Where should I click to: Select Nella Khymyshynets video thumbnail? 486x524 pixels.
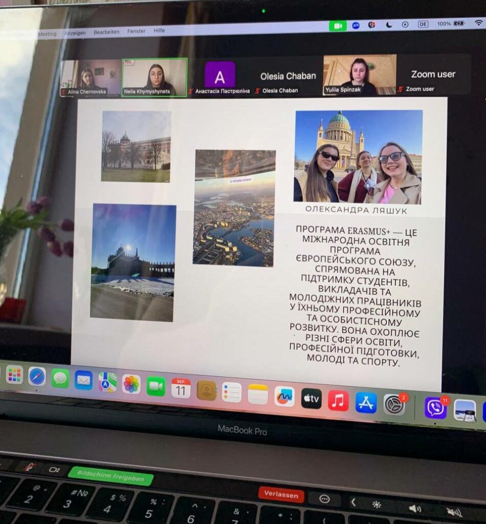click(x=154, y=77)
